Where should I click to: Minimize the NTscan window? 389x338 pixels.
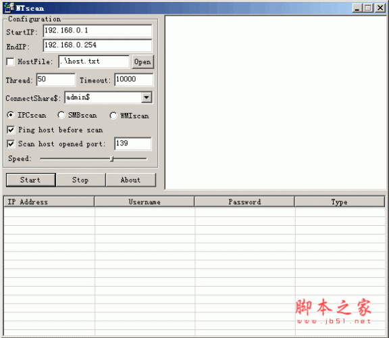pyautogui.click(x=357, y=8)
